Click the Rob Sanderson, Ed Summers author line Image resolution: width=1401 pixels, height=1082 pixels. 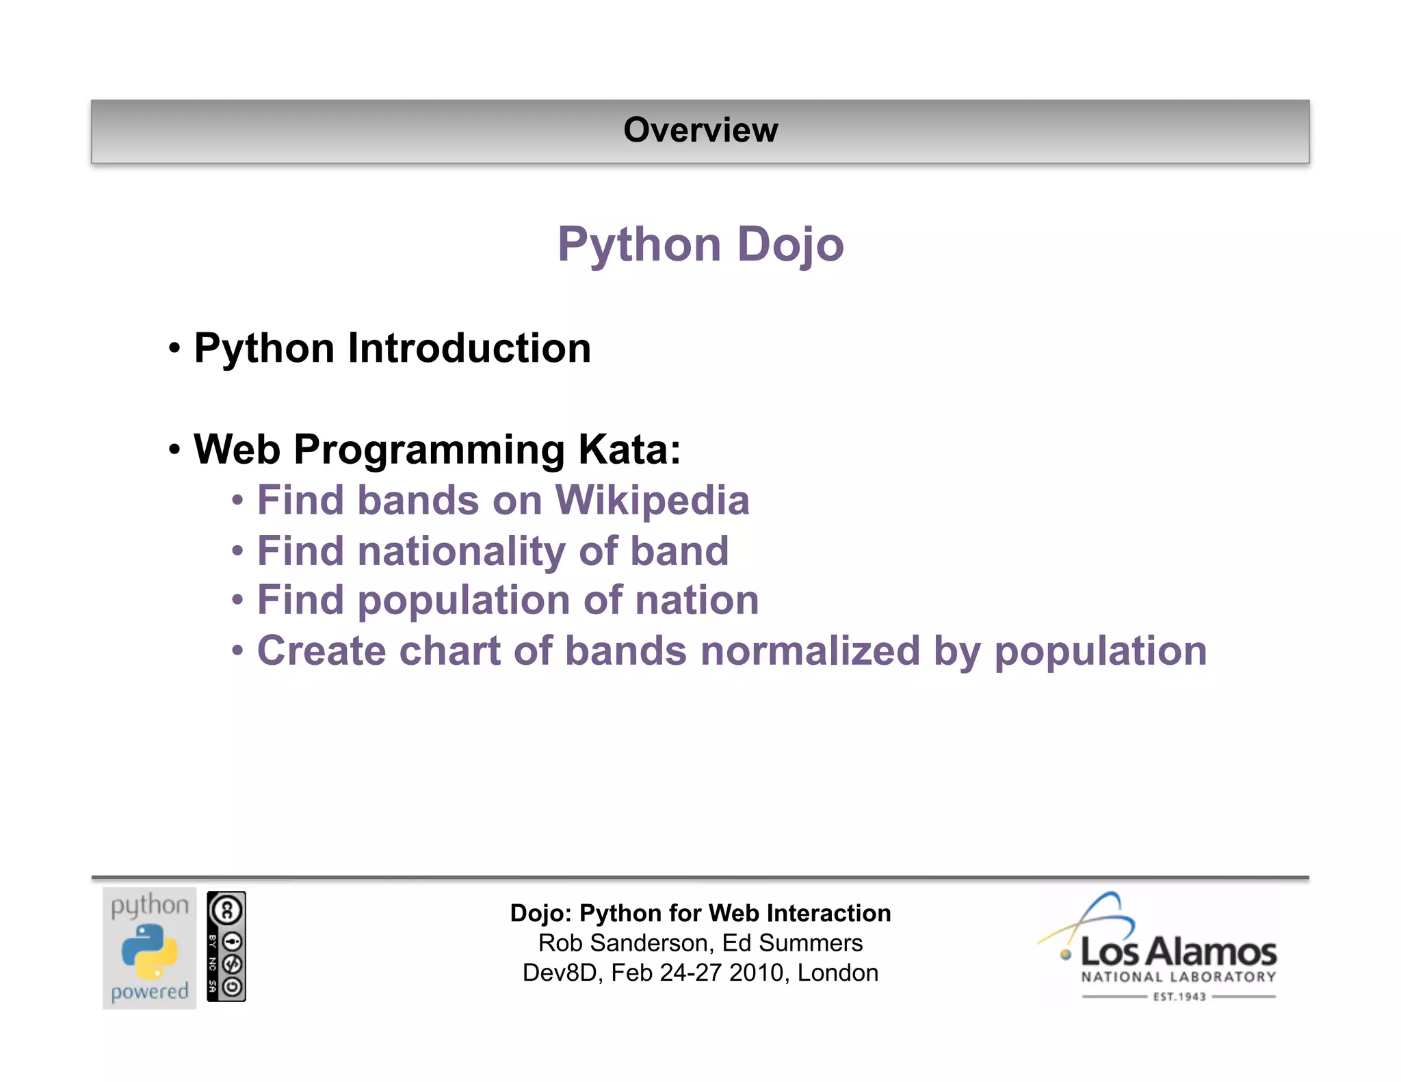tap(700, 943)
